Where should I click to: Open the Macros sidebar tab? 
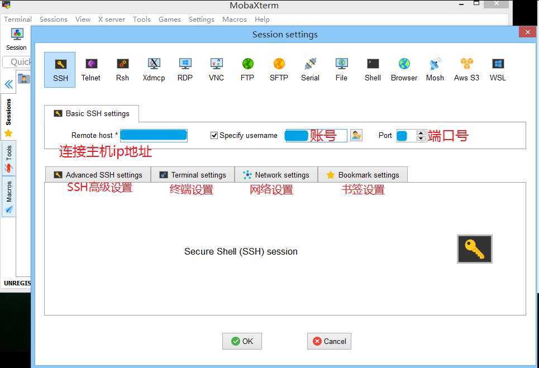click(x=8, y=197)
